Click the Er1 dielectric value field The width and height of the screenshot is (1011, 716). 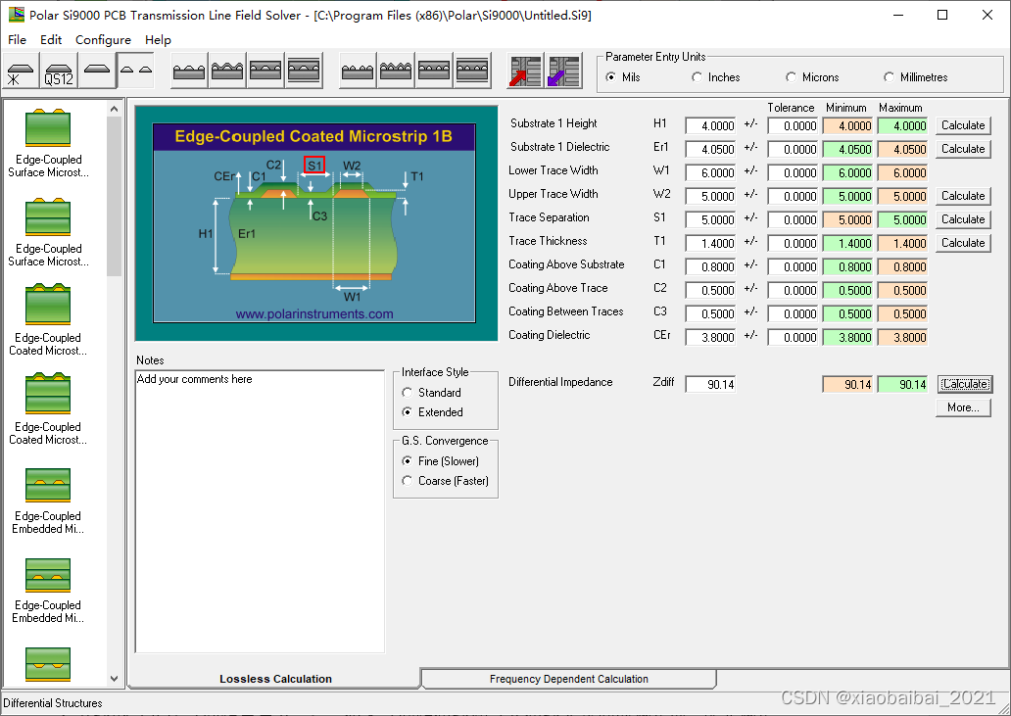coord(710,150)
